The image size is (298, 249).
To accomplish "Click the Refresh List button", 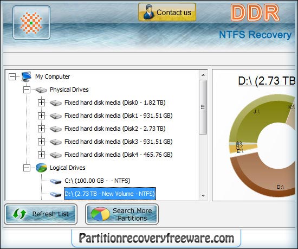I will (41, 214).
